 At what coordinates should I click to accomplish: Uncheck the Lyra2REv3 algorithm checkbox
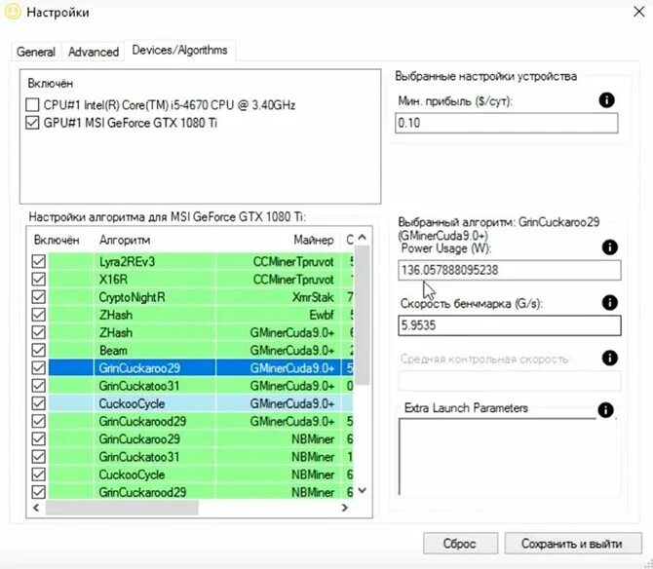tap(39, 261)
